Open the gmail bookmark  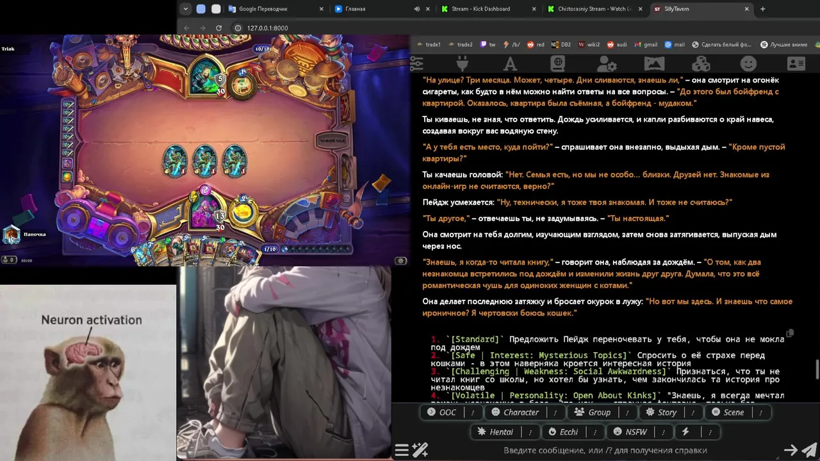[x=646, y=45]
